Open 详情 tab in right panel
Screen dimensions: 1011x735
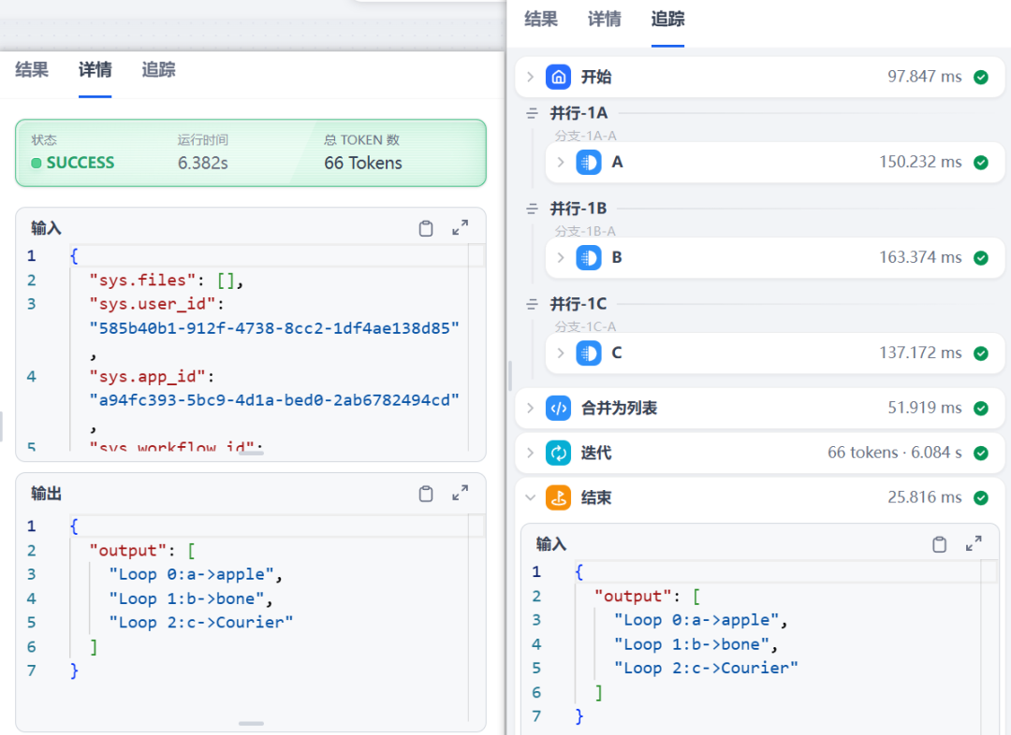(x=604, y=19)
